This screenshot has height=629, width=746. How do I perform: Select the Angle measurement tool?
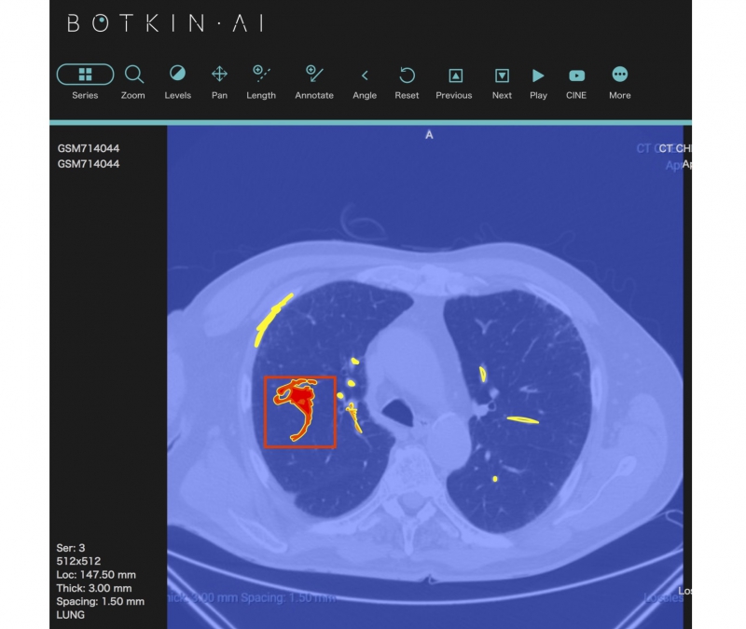(x=365, y=75)
